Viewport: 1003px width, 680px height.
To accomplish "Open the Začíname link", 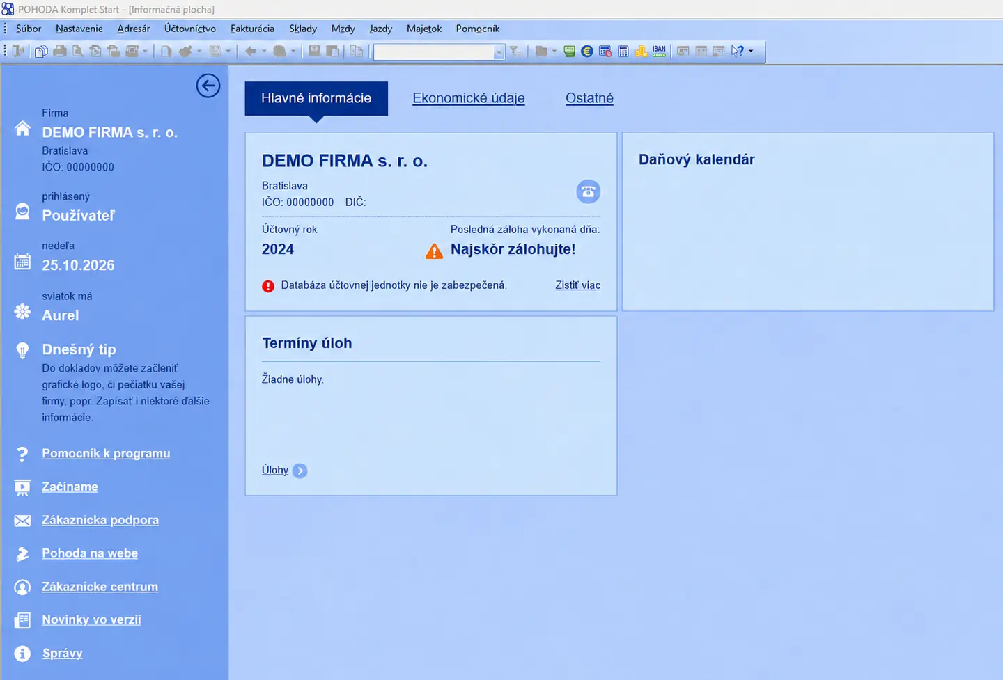I will pyautogui.click(x=70, y=487).
